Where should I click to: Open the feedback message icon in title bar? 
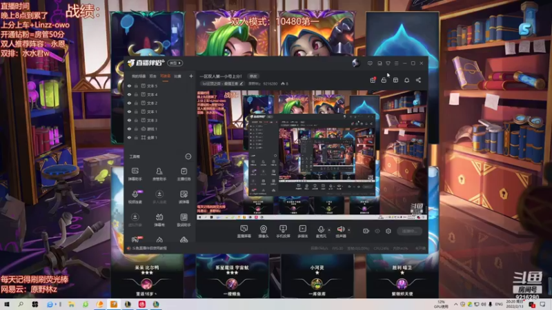point(370,63)
